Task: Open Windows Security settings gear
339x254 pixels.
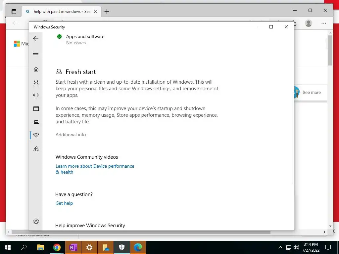Action: coord(36,221)
